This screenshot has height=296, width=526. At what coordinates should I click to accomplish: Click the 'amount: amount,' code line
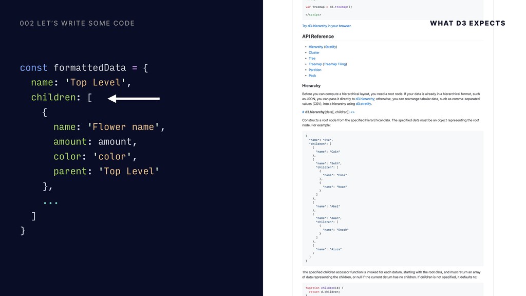[95, 142]
